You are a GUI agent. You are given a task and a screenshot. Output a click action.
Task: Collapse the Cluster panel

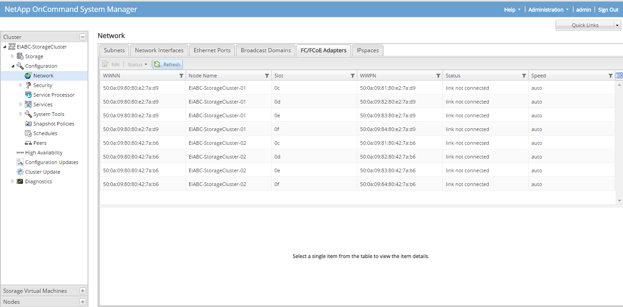coord(82,37)
